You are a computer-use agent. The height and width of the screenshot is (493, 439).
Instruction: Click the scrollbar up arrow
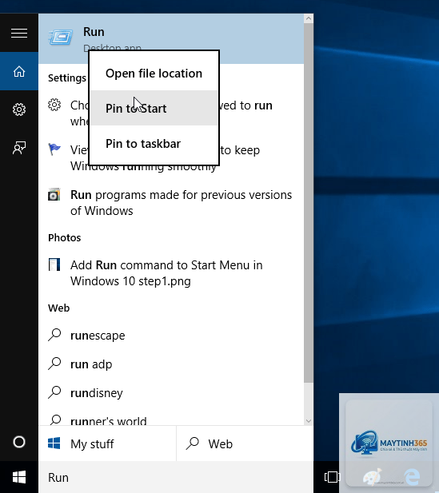click(x=309, y=18)
